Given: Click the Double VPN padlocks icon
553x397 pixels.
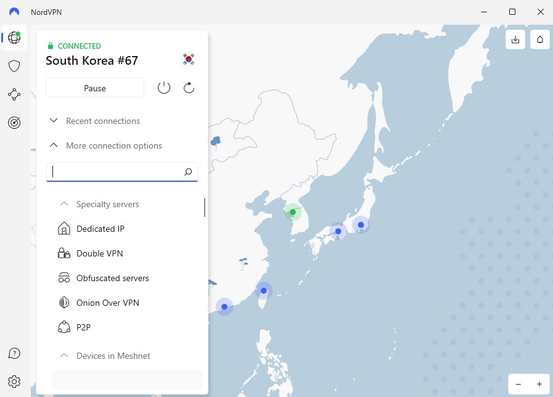Looking at the screenshot, I should click(x=64, y=253).
